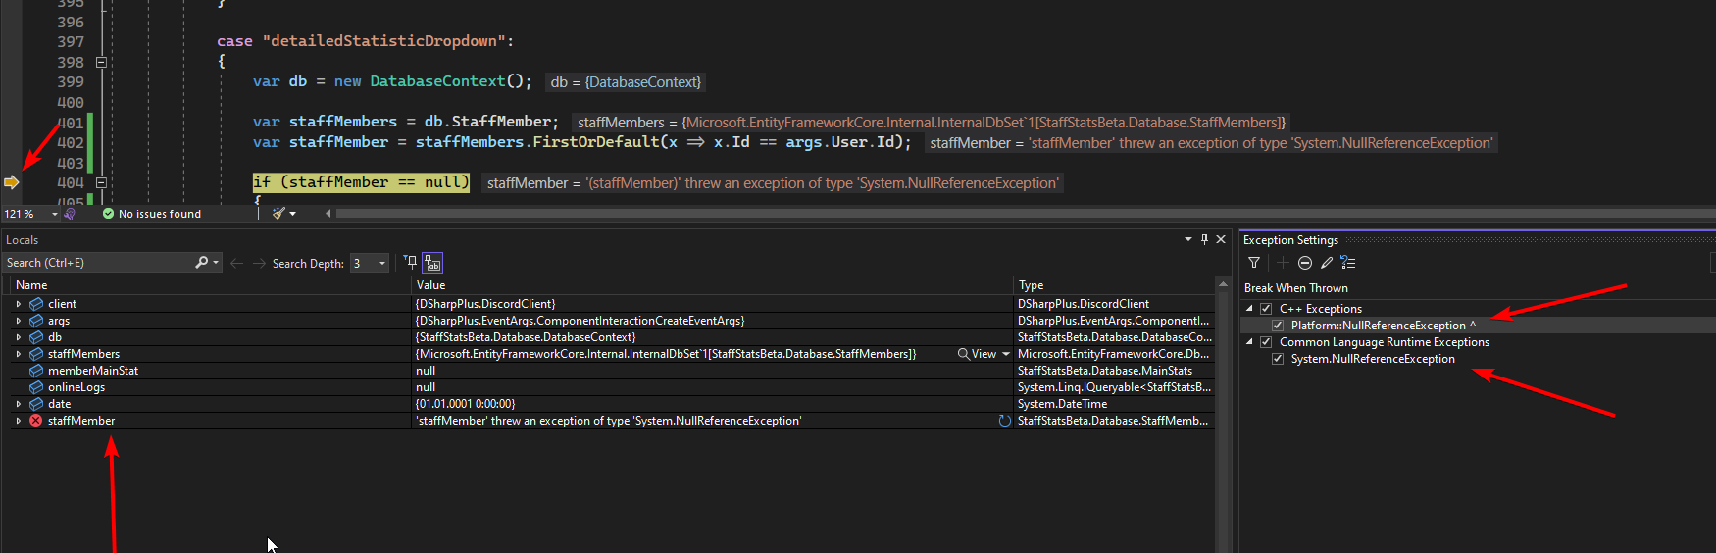1716x553 pixels.
Task: Expand the date variable row
Action: coord(19,404)
